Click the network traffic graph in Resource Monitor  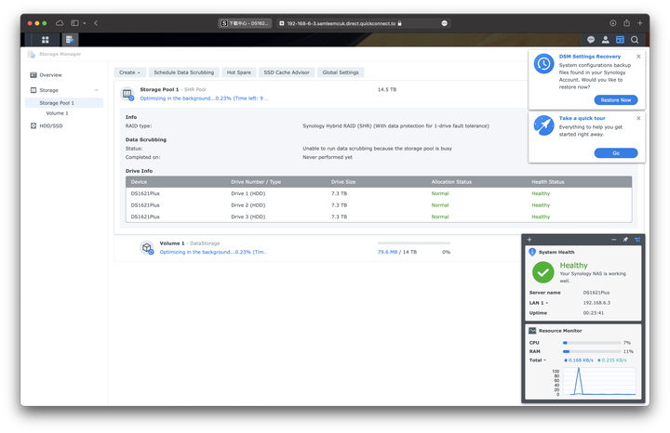click(x=599, y=381)
